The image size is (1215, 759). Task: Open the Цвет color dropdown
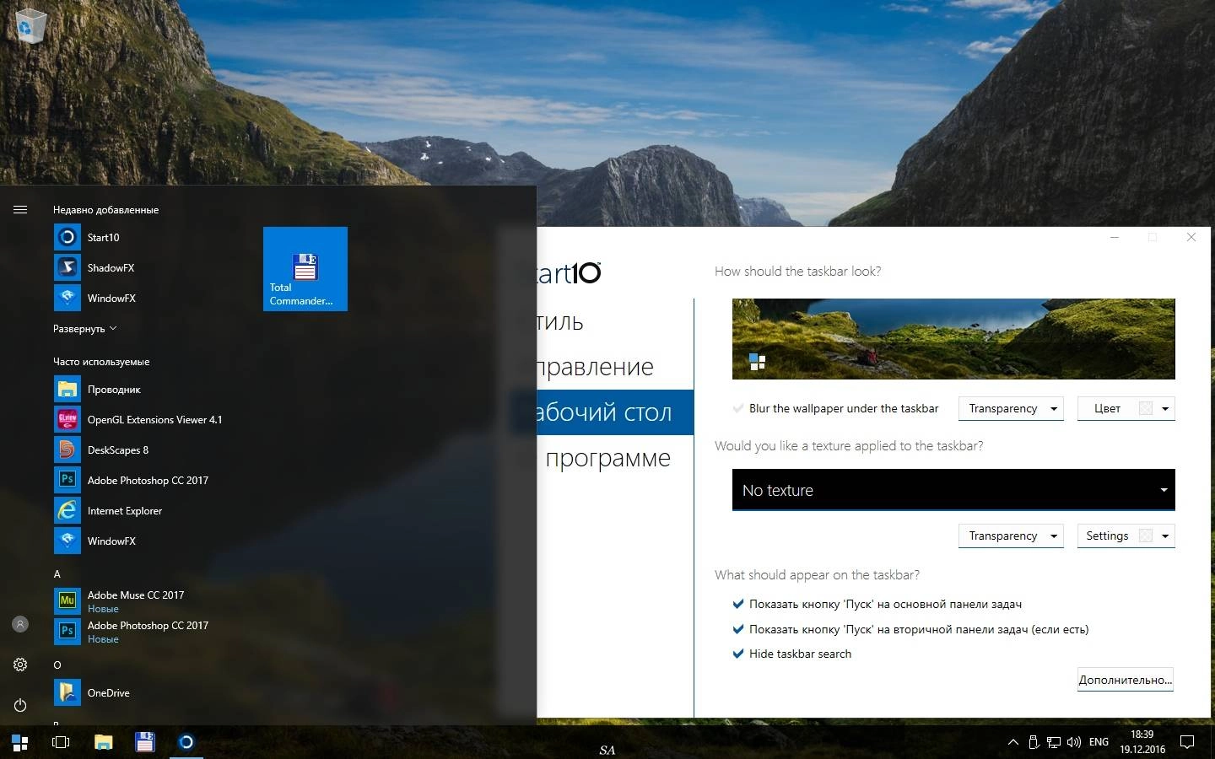(1126, 408)
